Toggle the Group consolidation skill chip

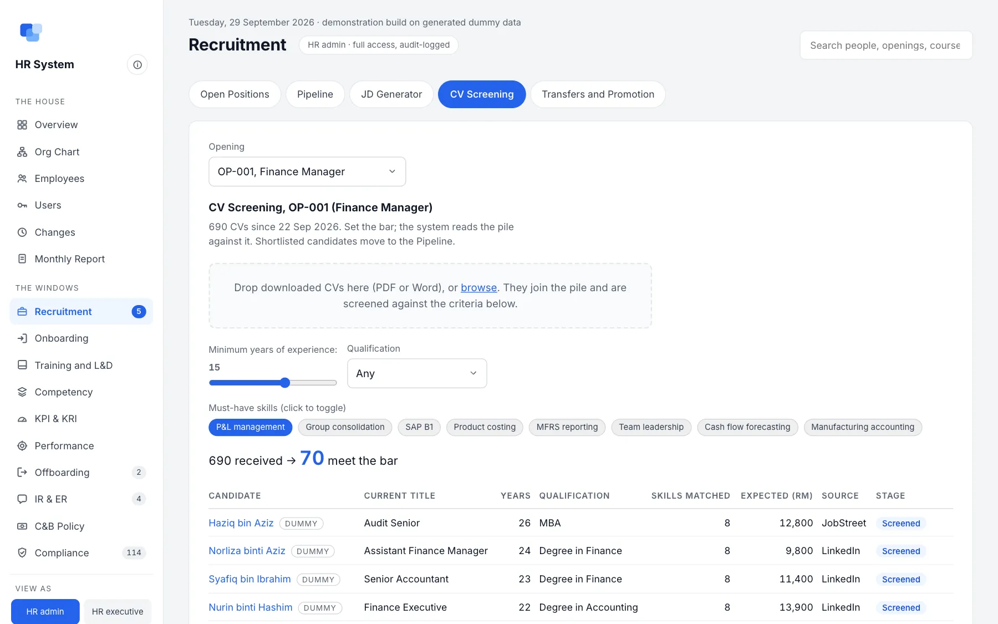pos(345,427)
